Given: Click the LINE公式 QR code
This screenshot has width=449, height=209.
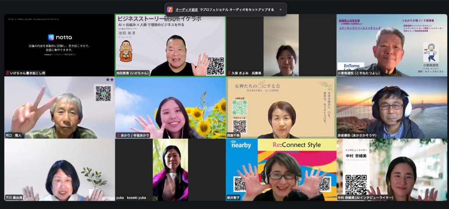Looking at the screenshot, I should click(239, 107).
